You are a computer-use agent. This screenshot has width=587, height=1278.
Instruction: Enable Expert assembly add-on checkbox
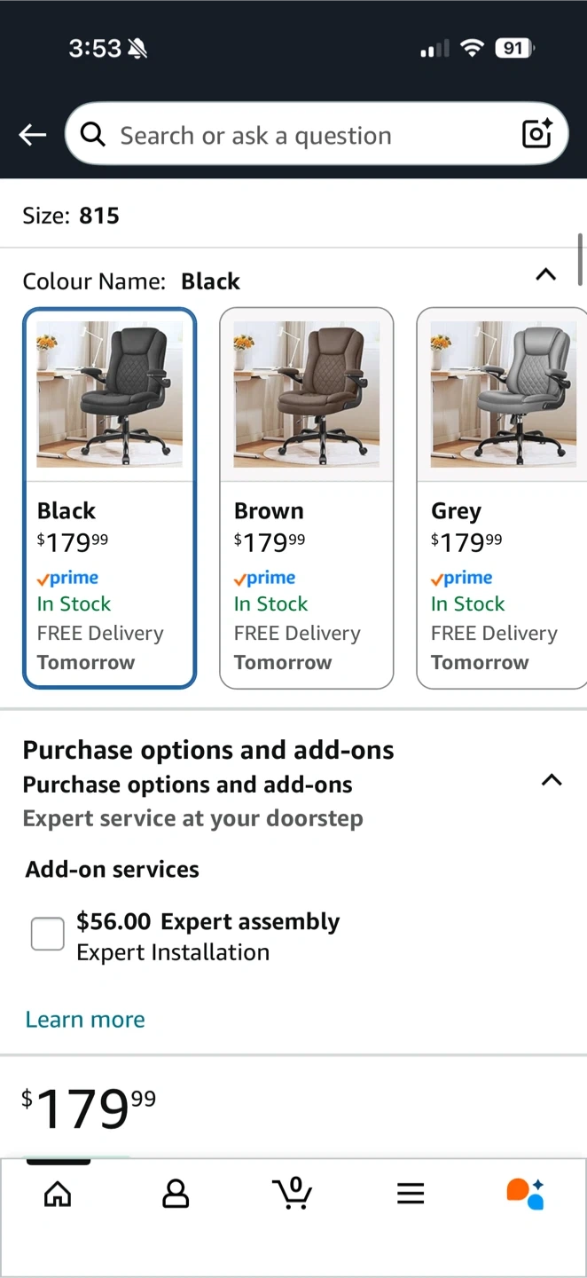pyautogui.click(x=48, y=934)
